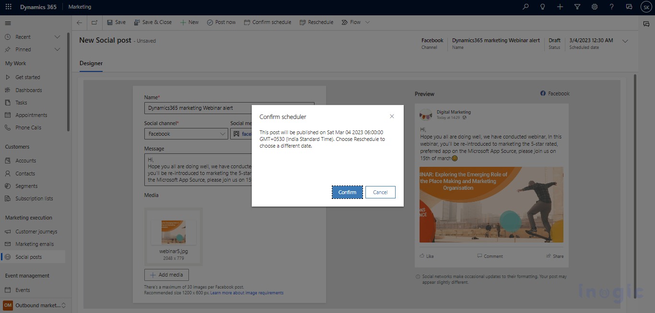Viewport: 655px width, 313px height.
Task: Click the Add media button
Action: (166, 275)
